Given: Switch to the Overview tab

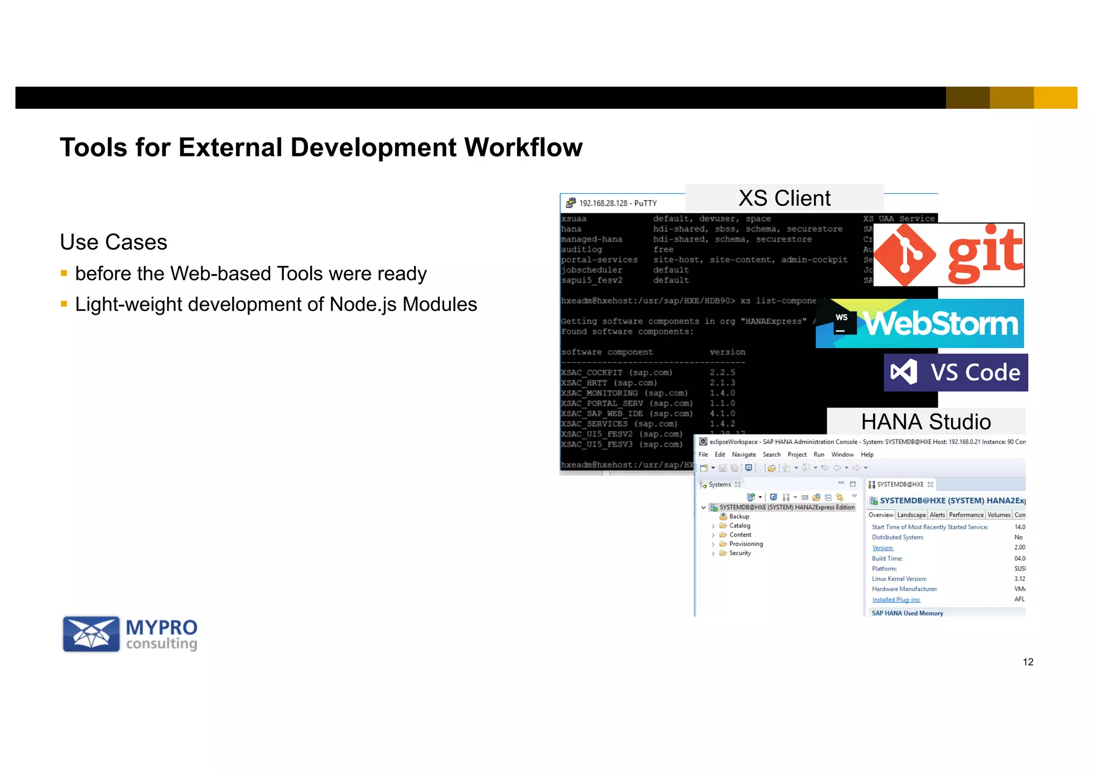Looking at the screenshot, I should click(x=881, y=515).
